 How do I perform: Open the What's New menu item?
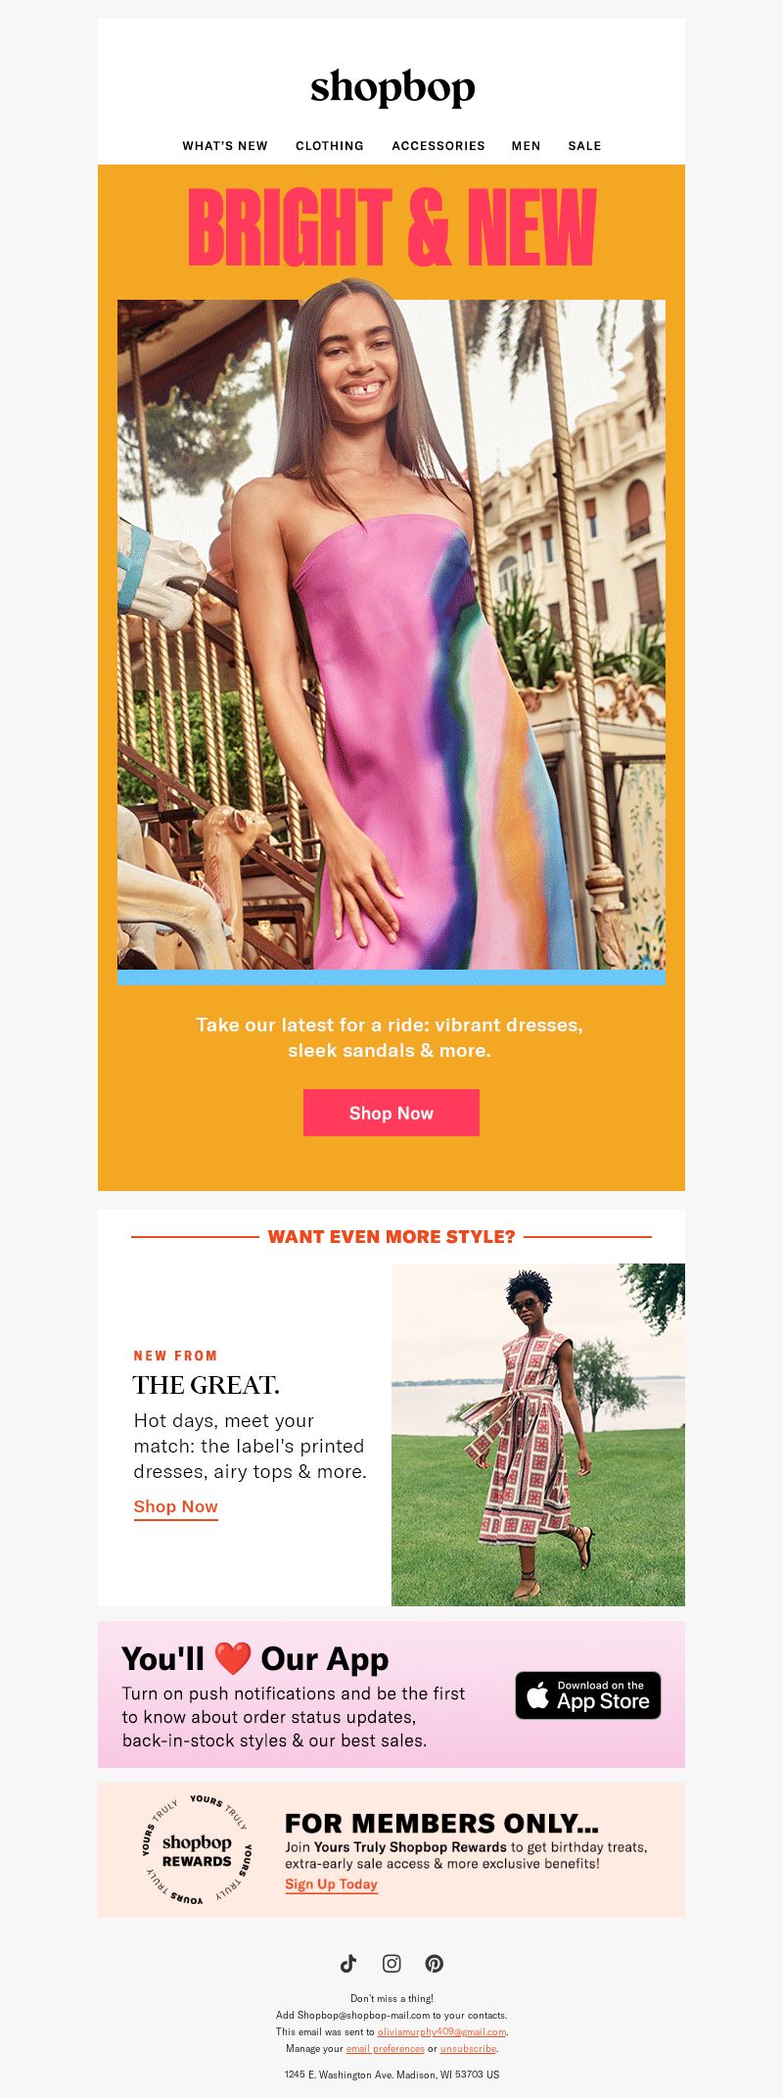coord(225,146)
